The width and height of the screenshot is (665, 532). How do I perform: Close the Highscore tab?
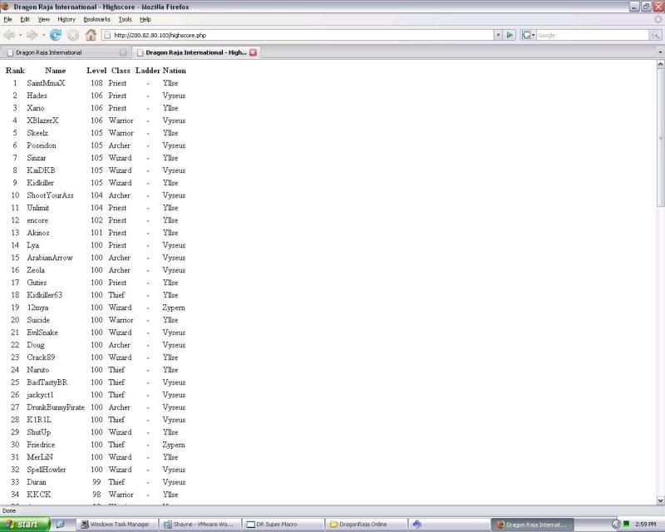(x=254, y=52)
